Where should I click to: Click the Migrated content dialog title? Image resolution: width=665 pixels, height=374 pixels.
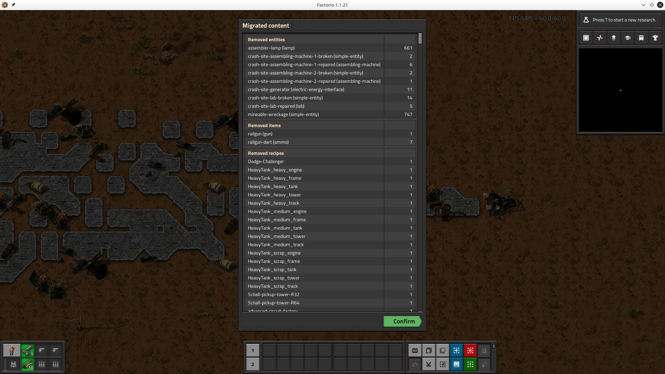point(266,26)
